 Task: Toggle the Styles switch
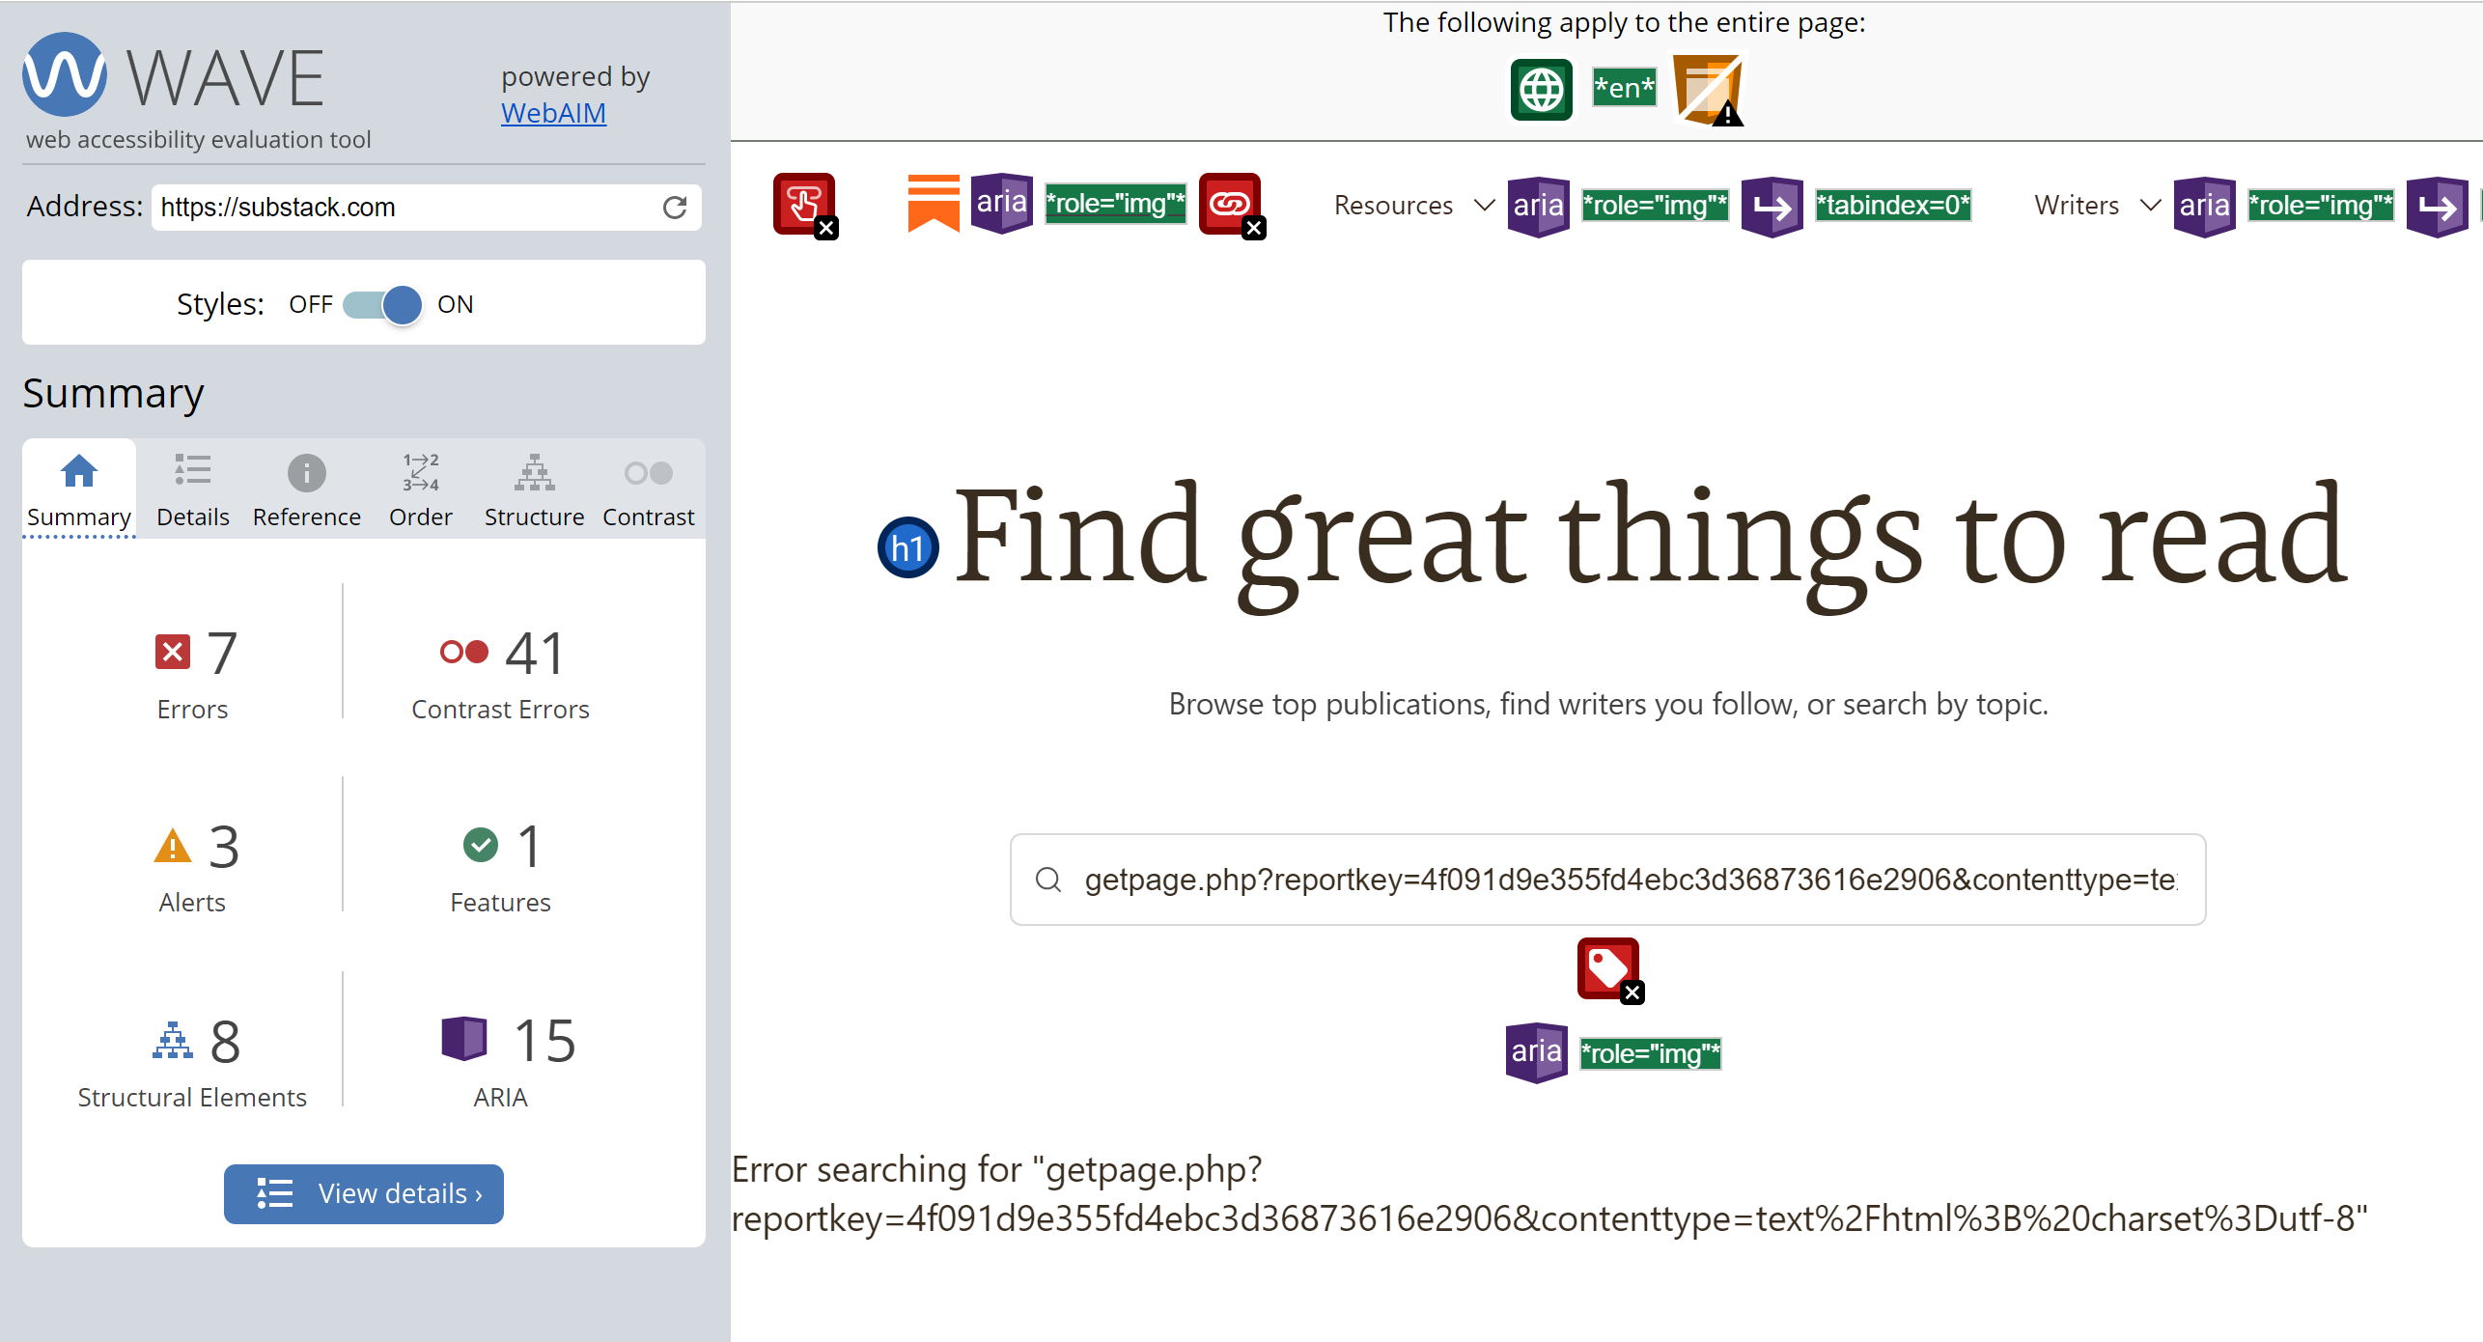click(383, 305)
